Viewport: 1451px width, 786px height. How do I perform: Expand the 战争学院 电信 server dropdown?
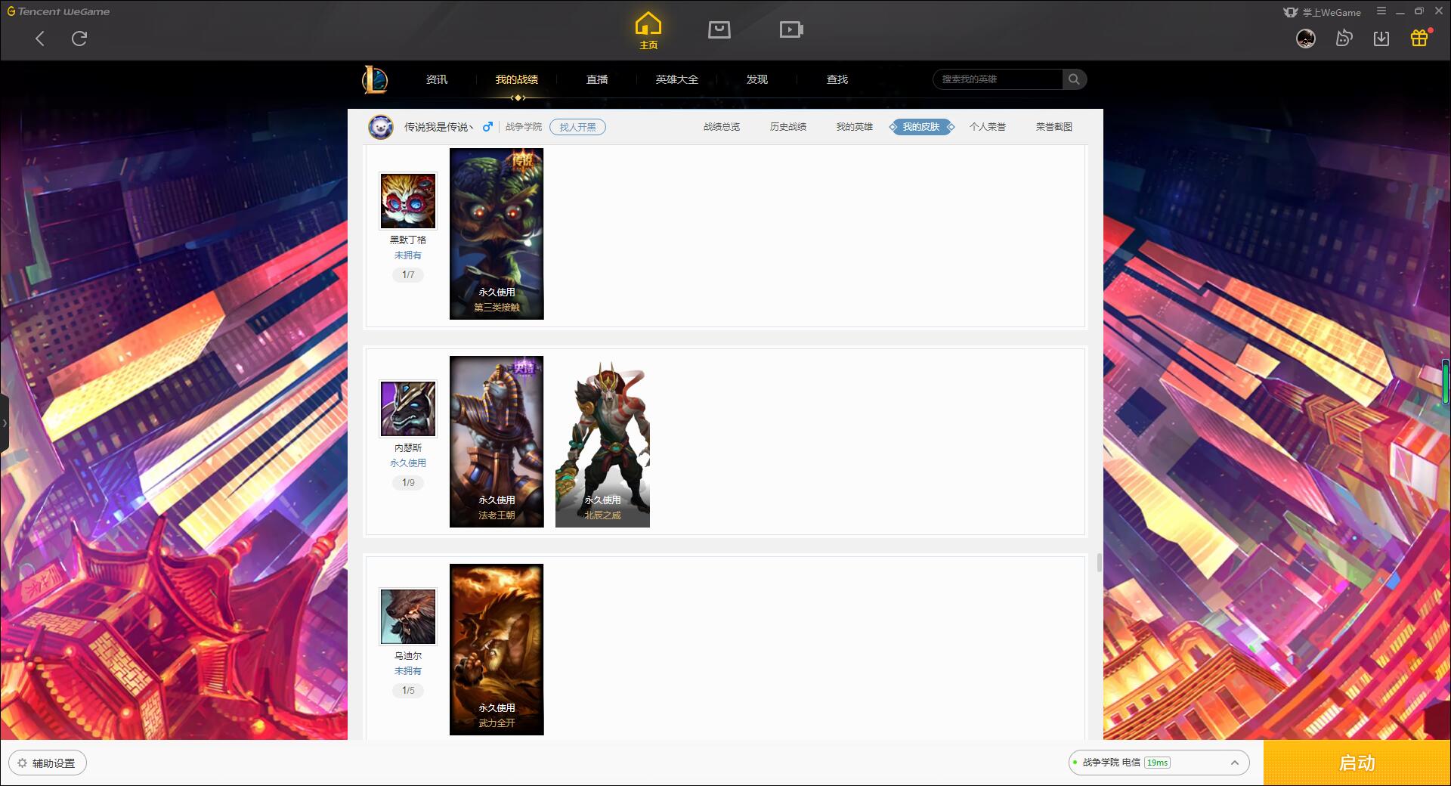point(1159,763)
